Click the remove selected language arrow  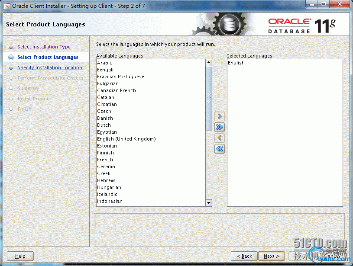(220, 138)
